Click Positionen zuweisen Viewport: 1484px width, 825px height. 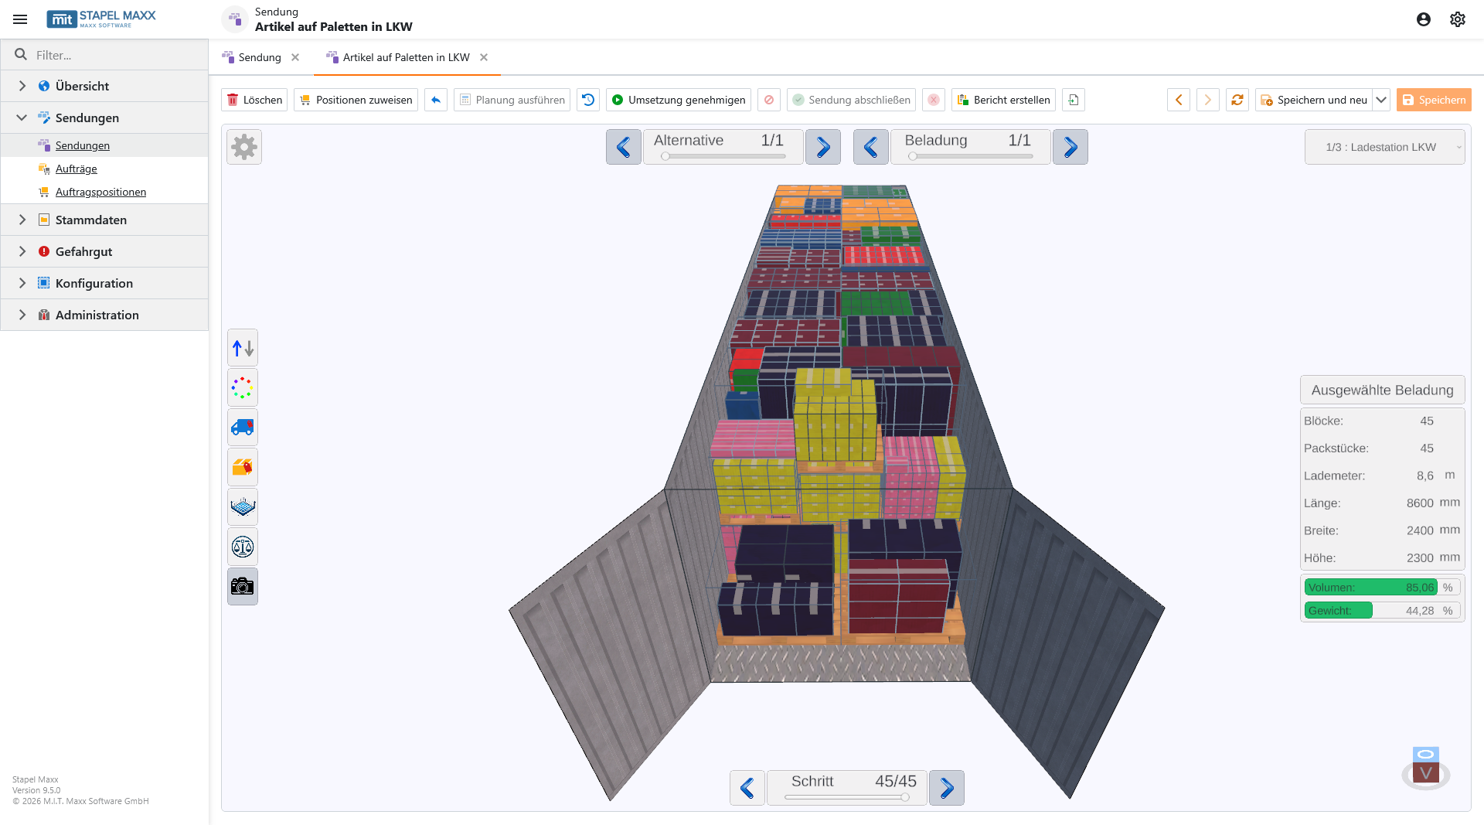[x=356, y=100]
